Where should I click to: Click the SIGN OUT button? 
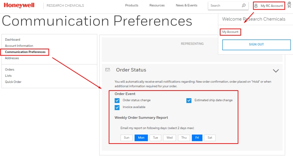256,45
